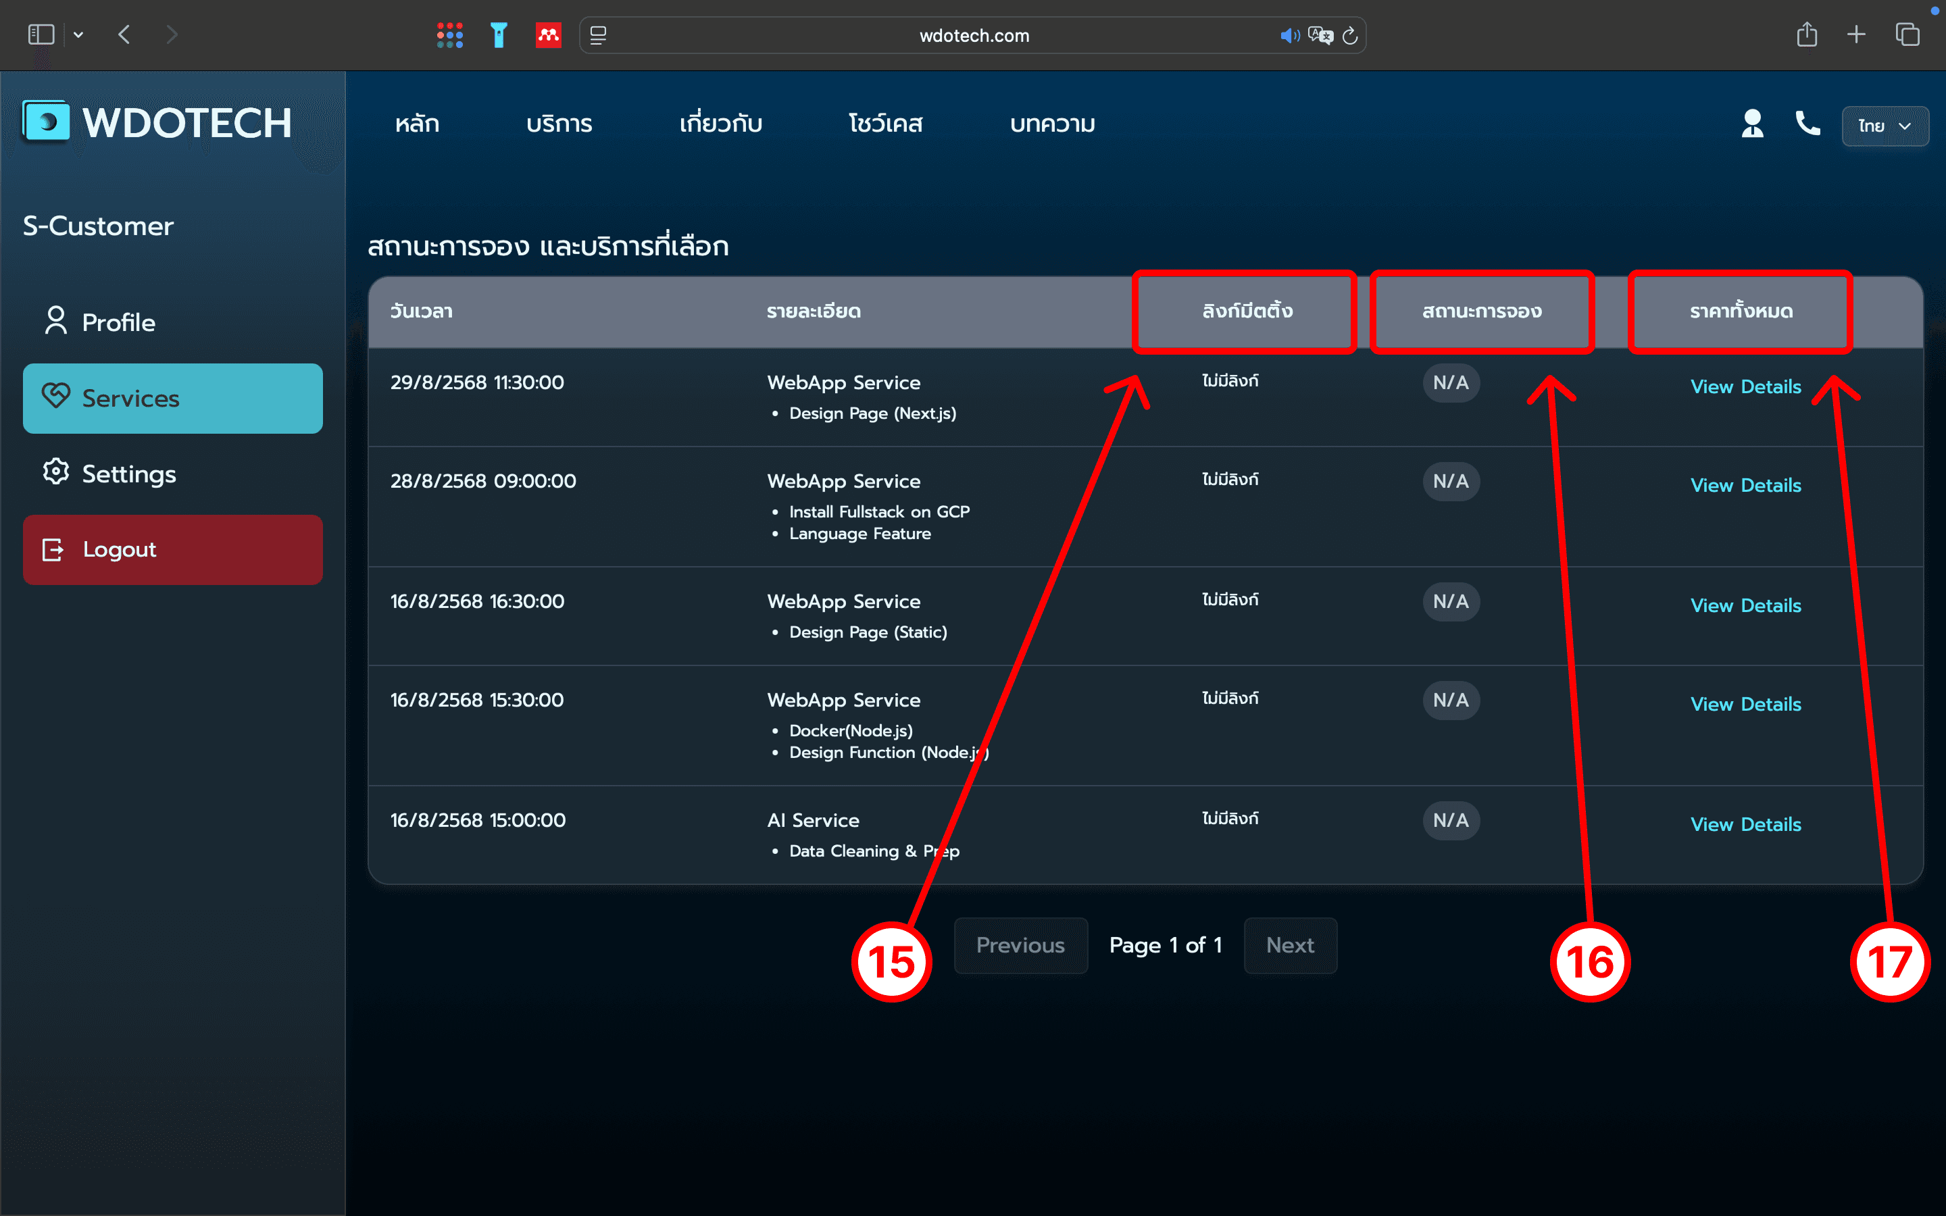Go to บทความ in top navigation
Viewport: 1946px width, 1216px height.
(x=1052, y=124)
